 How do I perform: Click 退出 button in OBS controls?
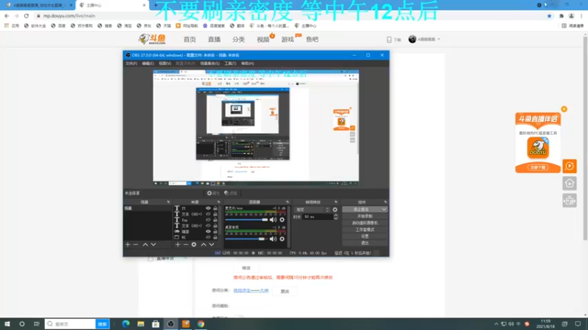pyautogui.click(x=365, y=243)
